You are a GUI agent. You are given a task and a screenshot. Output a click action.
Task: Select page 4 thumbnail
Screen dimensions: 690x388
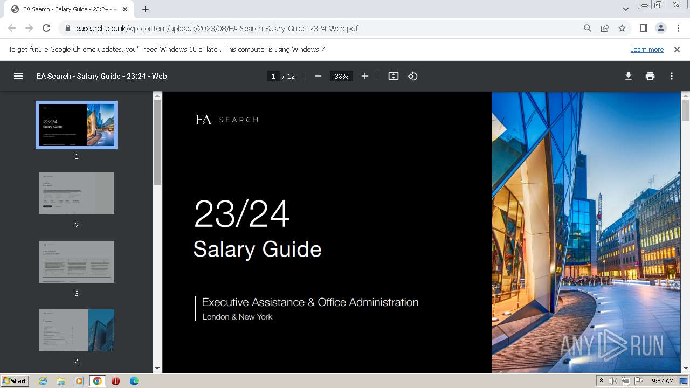tap(77, 330)
